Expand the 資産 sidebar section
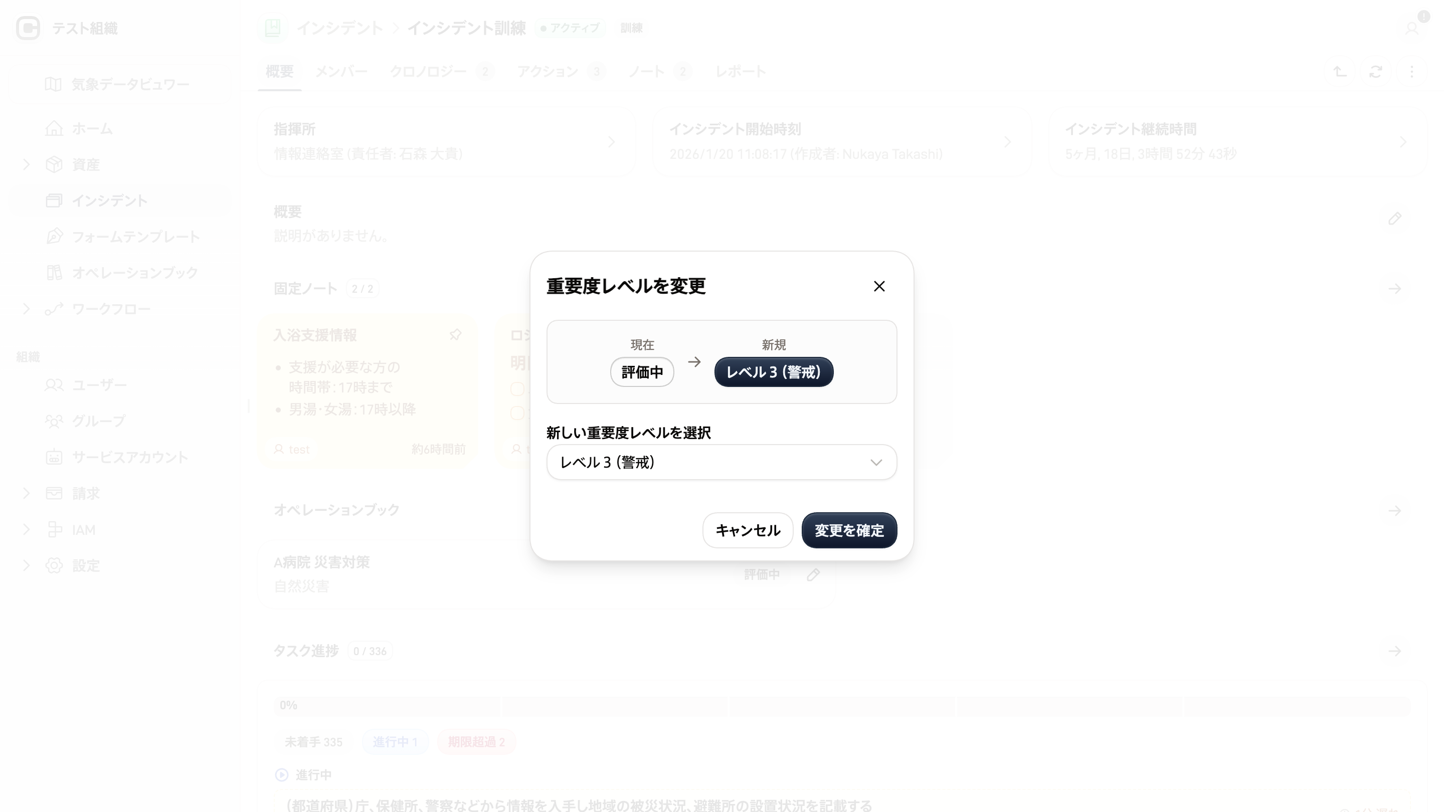 click(x=26, y=164)
